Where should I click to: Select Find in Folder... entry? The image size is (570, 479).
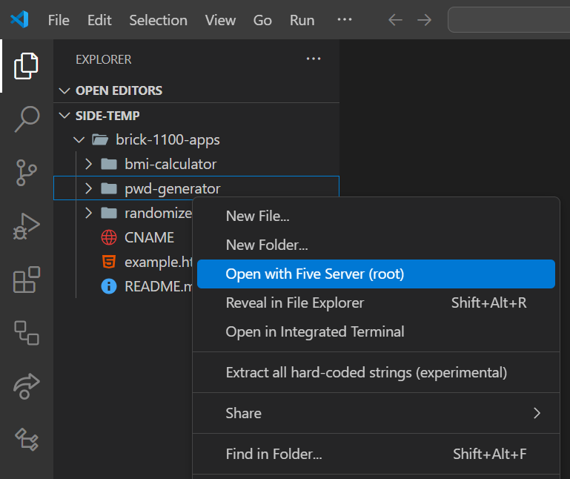[376, 454]
